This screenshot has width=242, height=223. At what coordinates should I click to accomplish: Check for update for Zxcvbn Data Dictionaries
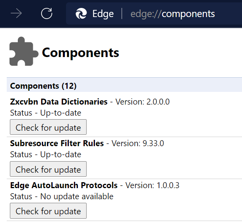tap(48, 128)
